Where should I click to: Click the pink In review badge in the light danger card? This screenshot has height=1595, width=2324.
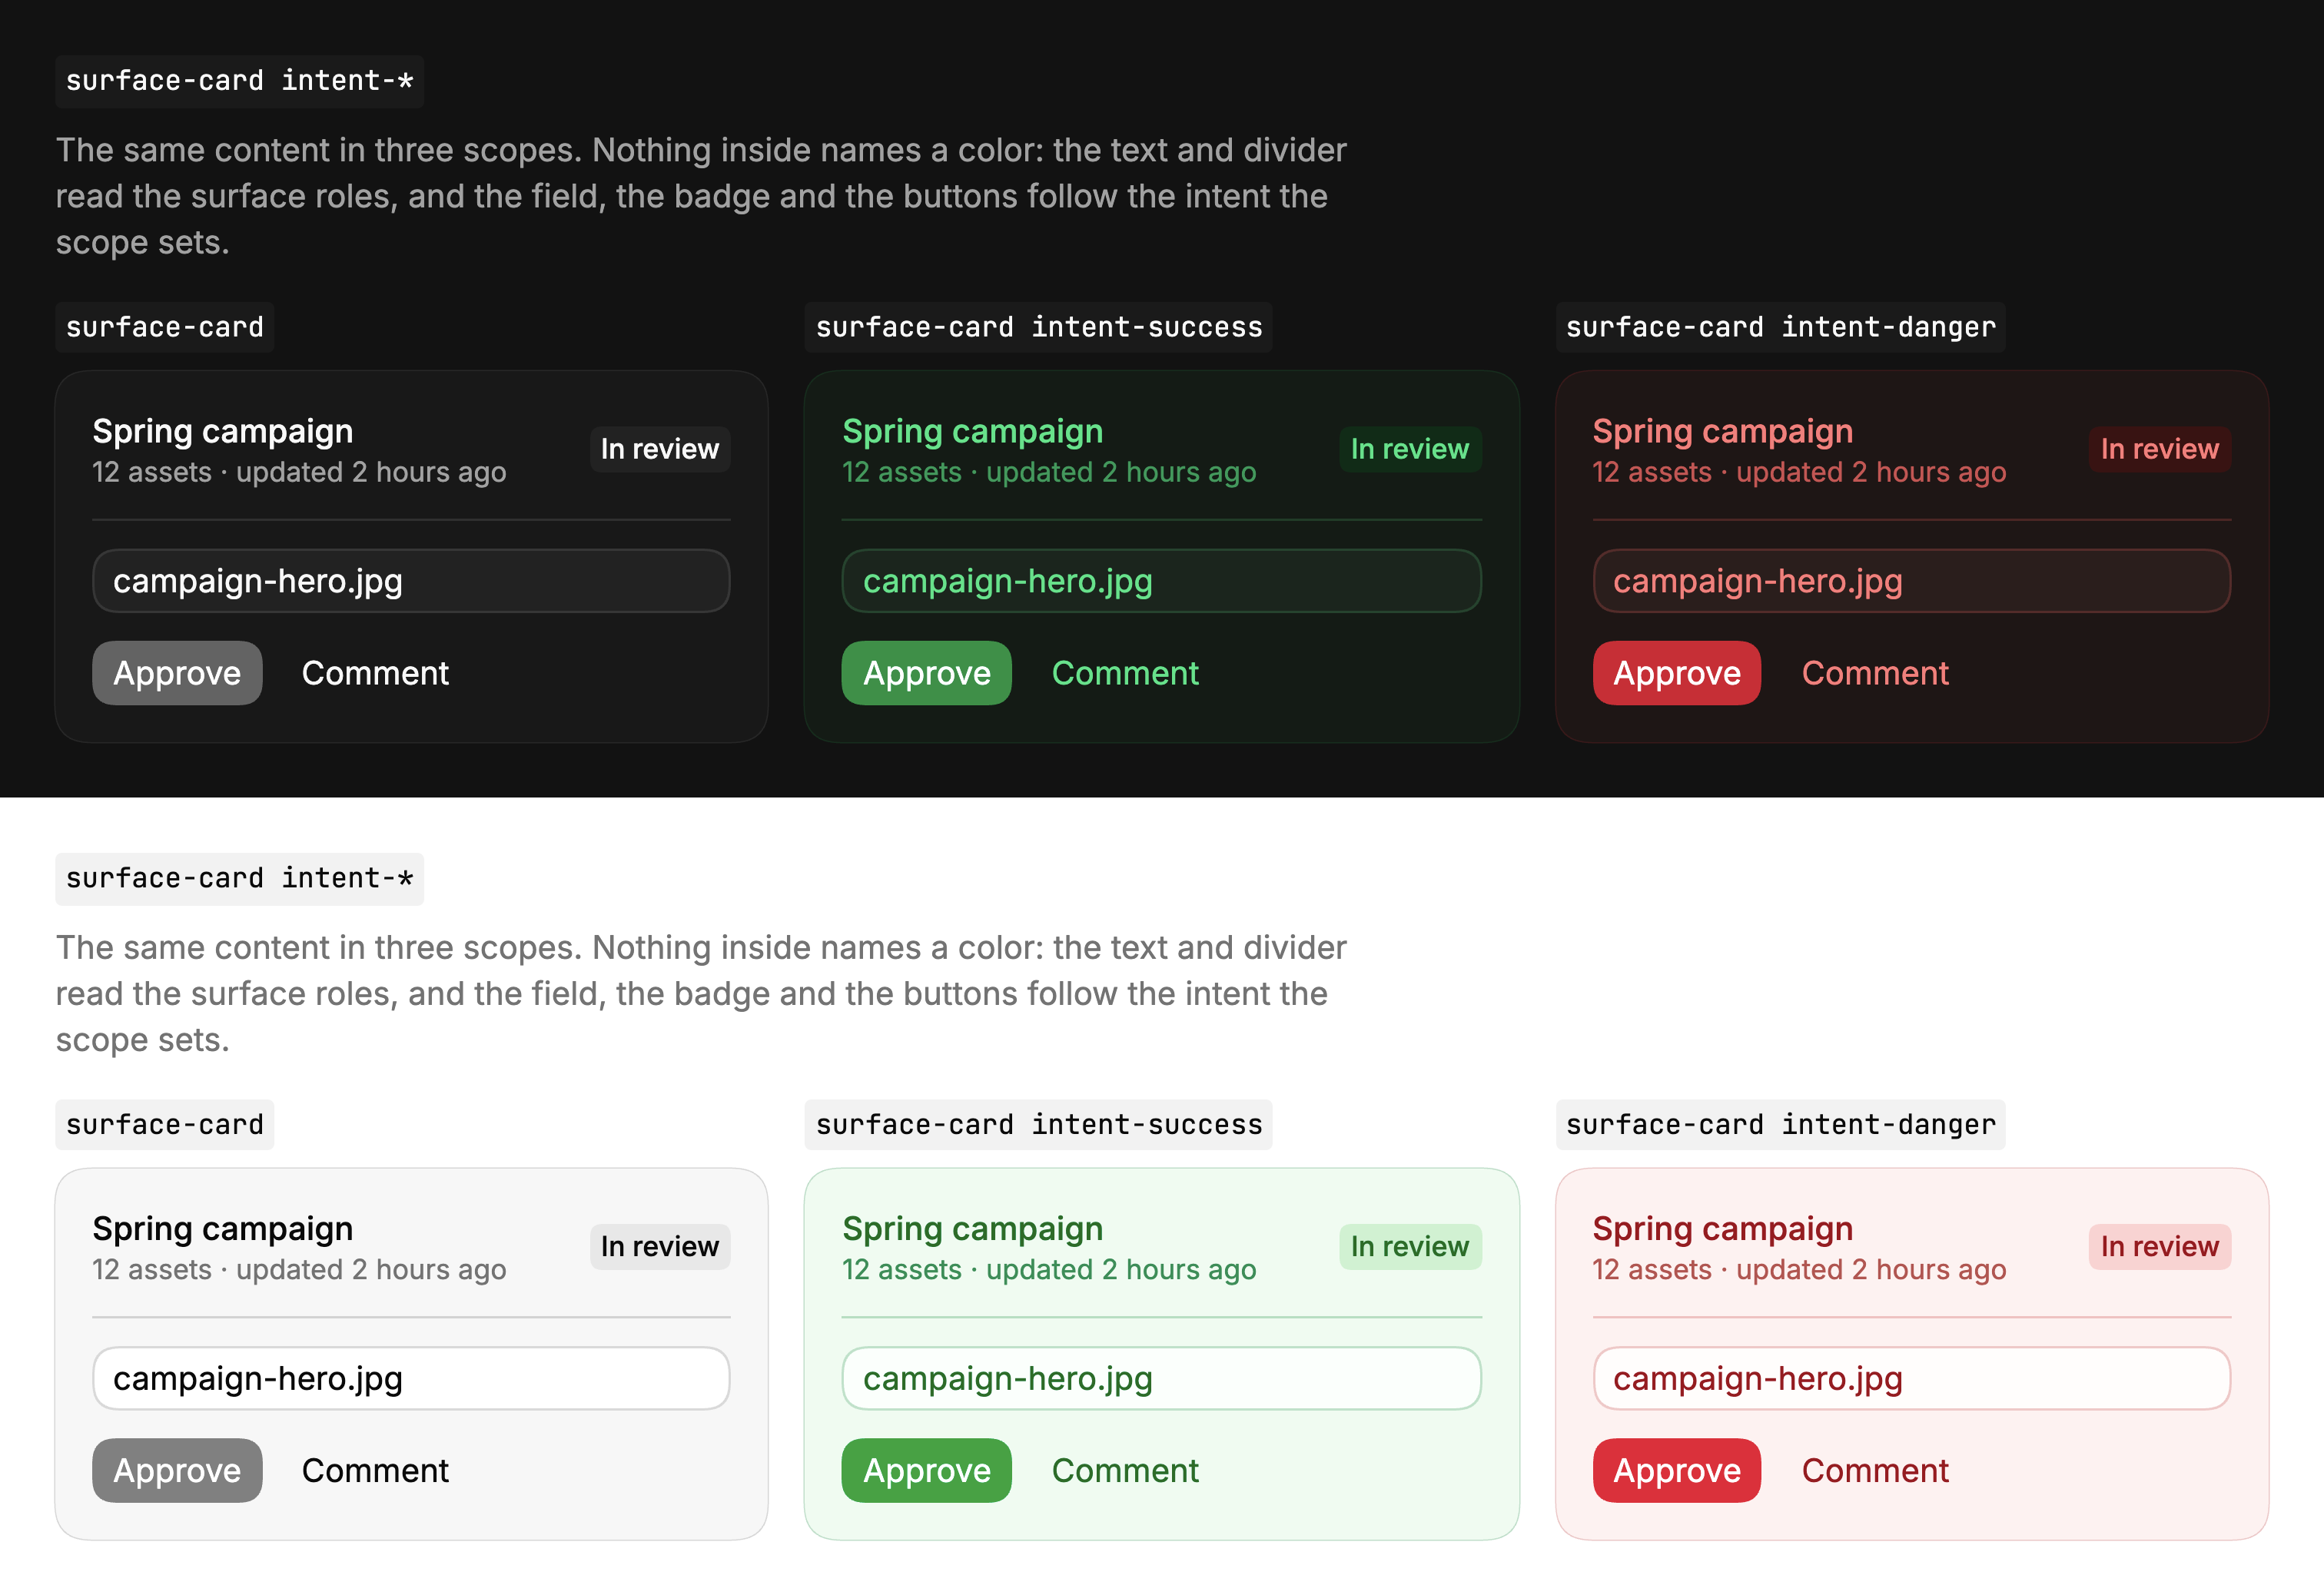point(2160,1246)
